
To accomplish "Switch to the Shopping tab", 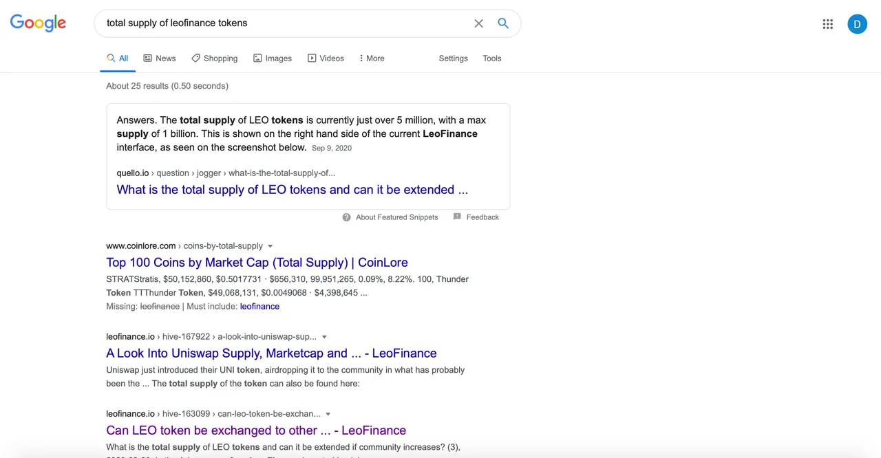I will (x=215, y=58).
